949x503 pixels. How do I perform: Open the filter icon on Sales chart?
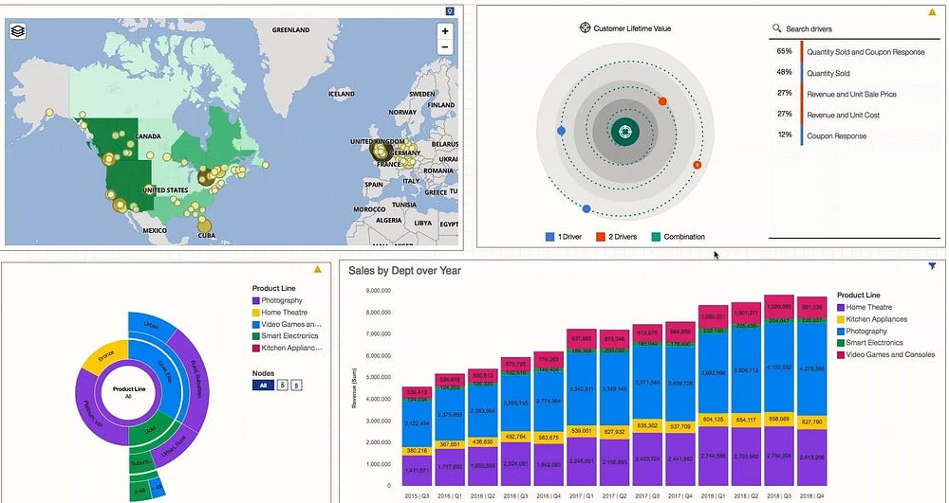pos(932,266)
